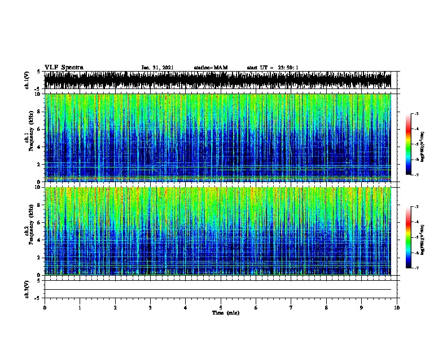The height and width of the screenshot is (345, 447).
Task: Click the "VLF Spectra" plot title
Action: pyautogui.click(x=64, y=68)
